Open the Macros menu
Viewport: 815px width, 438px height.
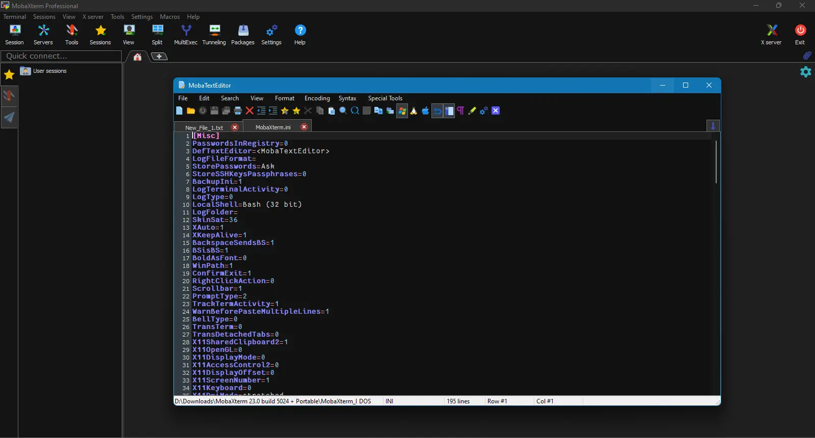coord(170,17)
